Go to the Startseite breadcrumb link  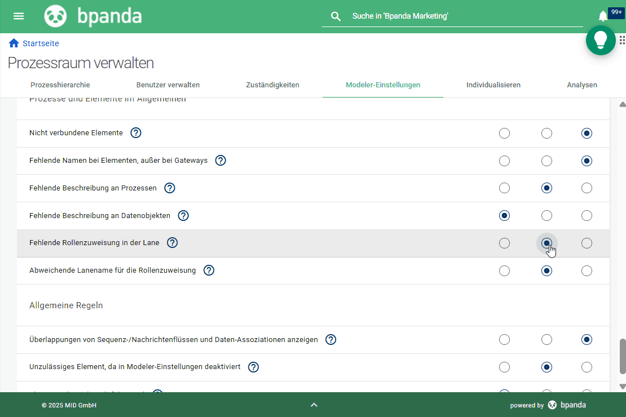[x=41, y=43]
